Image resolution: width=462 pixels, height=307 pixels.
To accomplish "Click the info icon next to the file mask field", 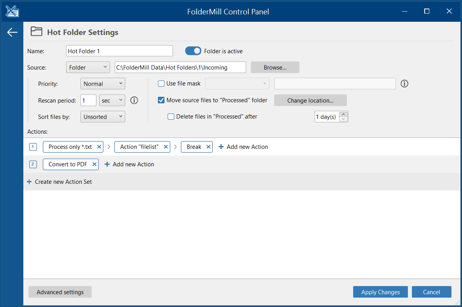I will tap(404, 84).
